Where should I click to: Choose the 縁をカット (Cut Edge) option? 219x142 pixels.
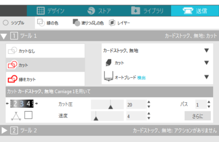(x=45, y=79)
